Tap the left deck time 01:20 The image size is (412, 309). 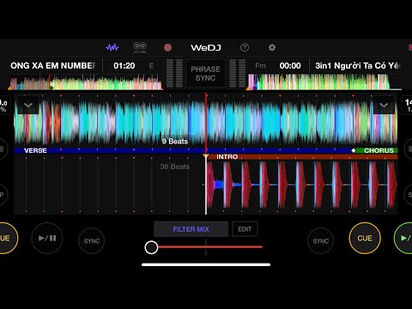tap(124, 66)
